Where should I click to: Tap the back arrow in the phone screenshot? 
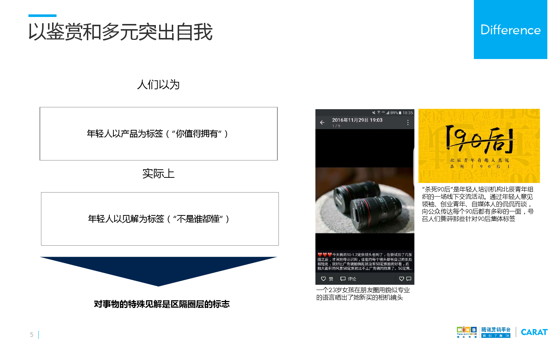pyautogui.click(x=322, y=122)
